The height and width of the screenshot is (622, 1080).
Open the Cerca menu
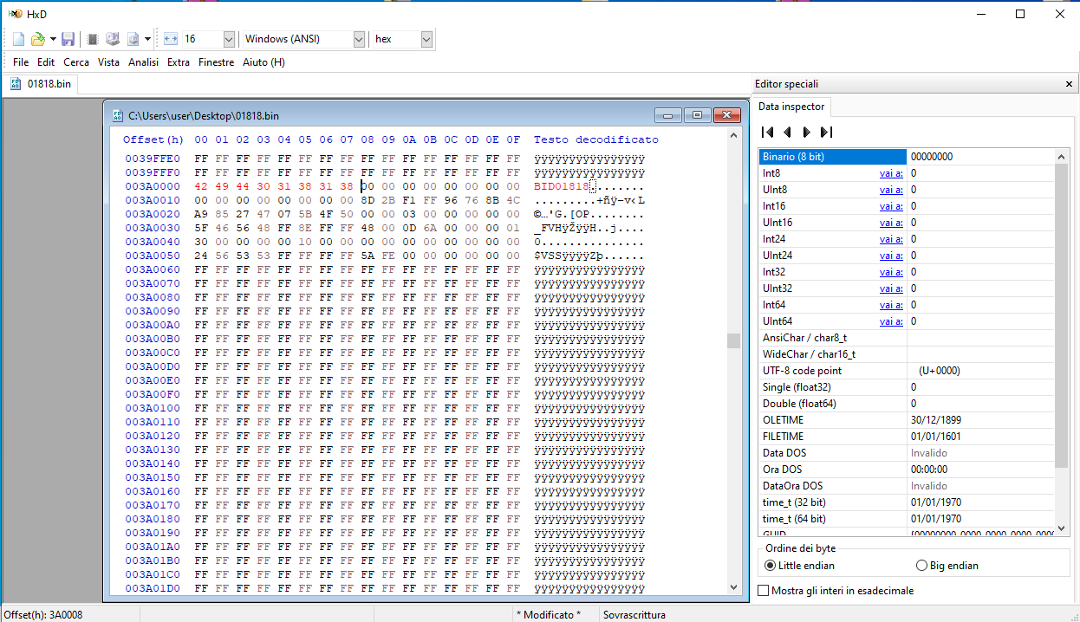(x=76, y=62)
